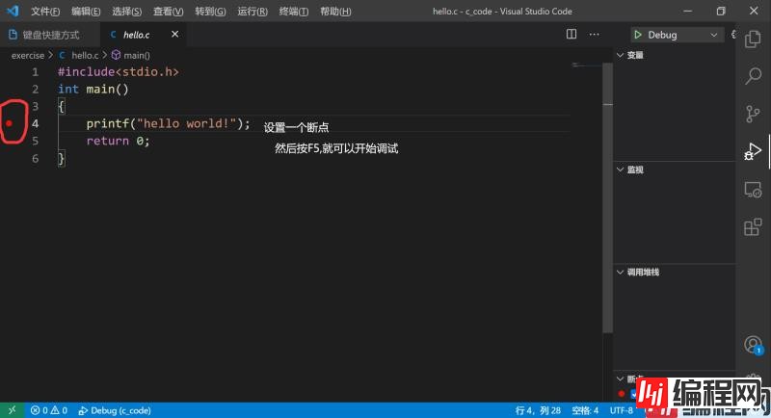Viewport: 771px width, 418px height.
Task: Open the 选择(S) menu
Action: pyautogui.click(x=126, y=12)
